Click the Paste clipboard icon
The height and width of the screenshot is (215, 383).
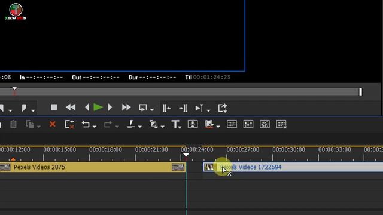(x=13, y=124)
